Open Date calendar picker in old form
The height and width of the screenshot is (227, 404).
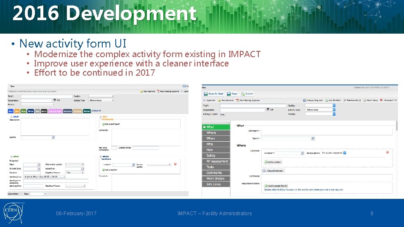point(39,164)
